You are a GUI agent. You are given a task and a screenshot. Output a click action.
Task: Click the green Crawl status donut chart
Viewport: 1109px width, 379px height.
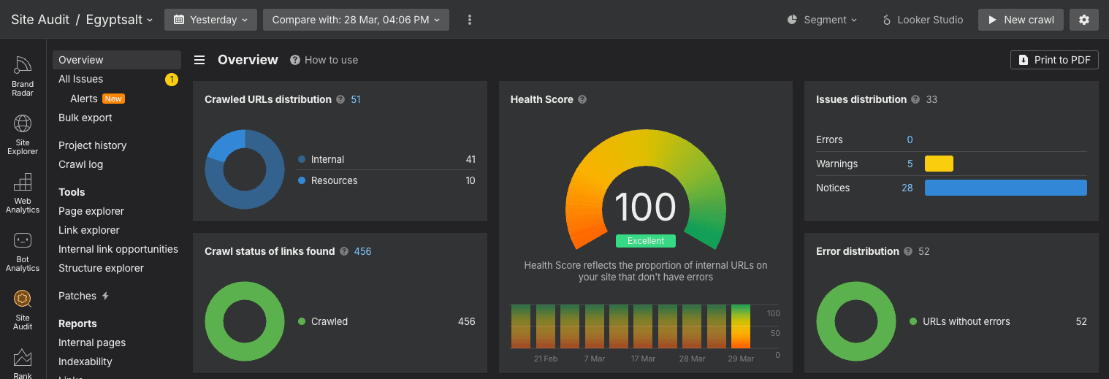[245, 321]
